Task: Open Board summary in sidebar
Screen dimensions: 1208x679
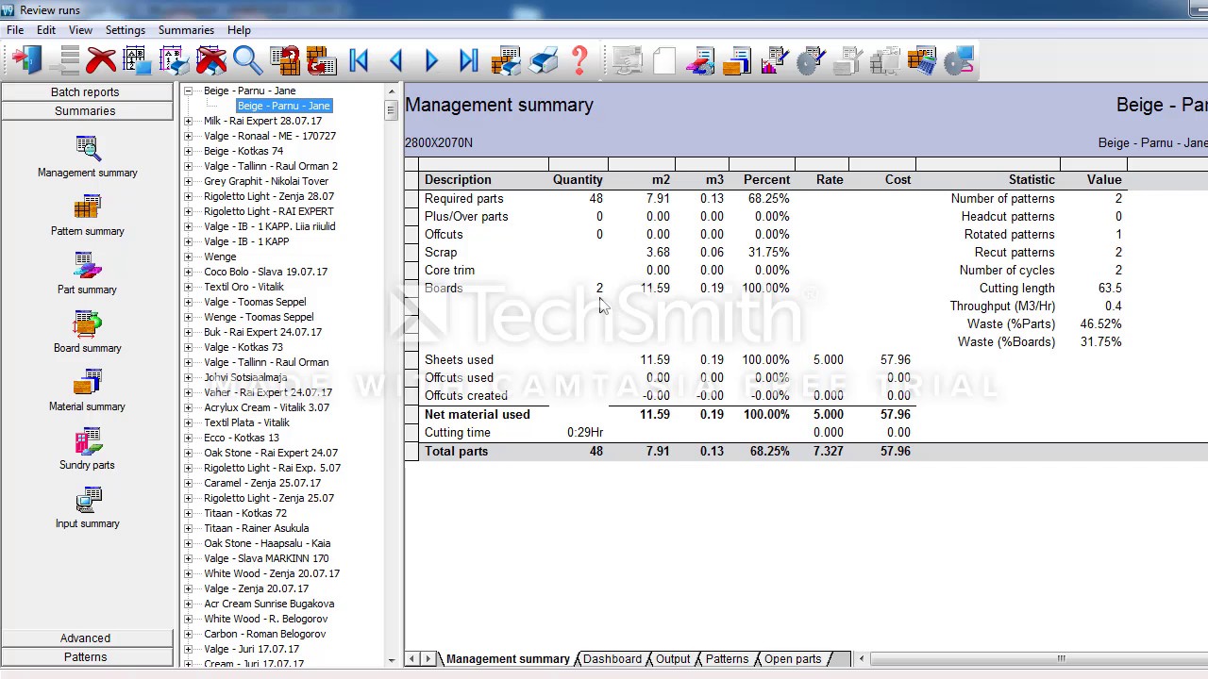Action: coord(87,332)
